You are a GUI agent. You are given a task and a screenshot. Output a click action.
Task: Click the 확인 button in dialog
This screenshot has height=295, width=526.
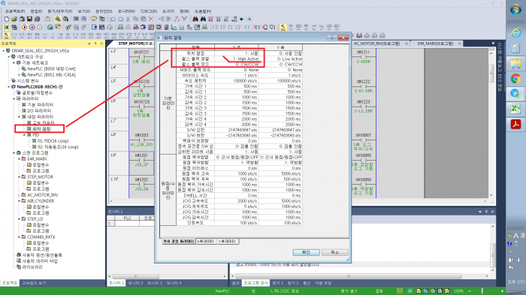[306, 252]
